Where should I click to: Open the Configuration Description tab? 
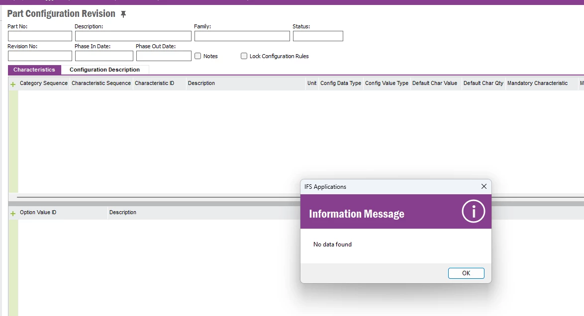(x=104, y=70)
